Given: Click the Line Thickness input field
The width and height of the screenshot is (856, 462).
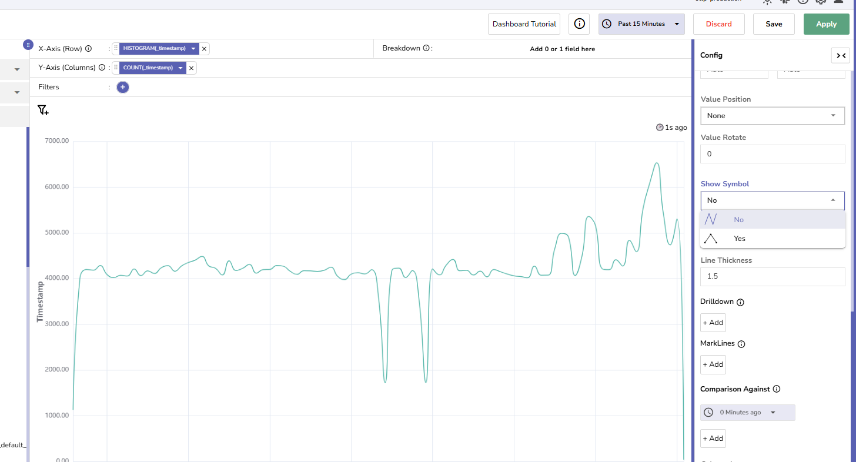Looking at the screenshot, I should (772, 277).
